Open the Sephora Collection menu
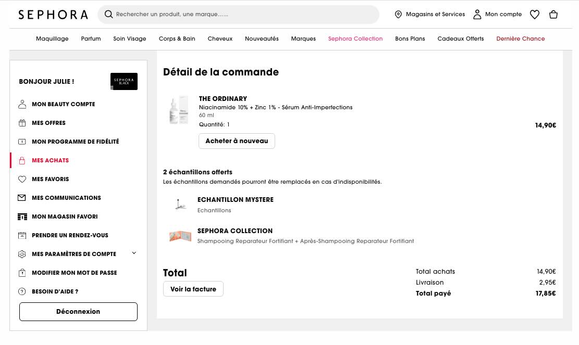579x345 pixels. 355,39
